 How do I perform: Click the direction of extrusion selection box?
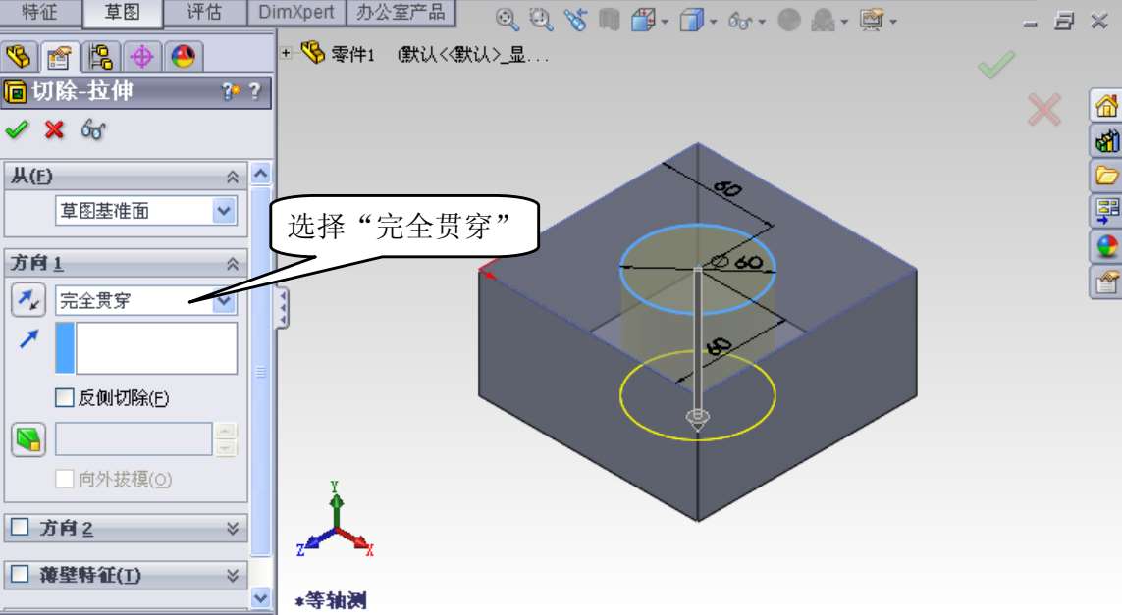(x=156, y=348)
